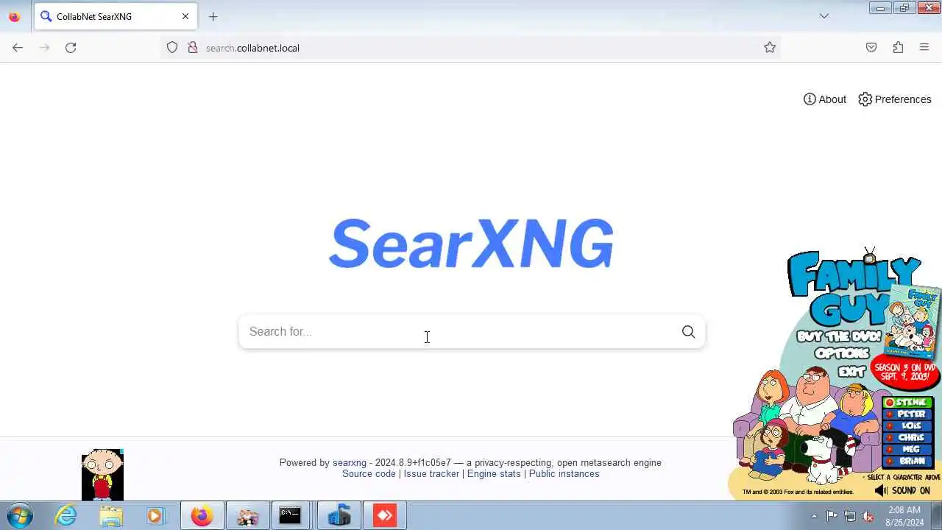The width and height of the screenshot is (942, 530).
Task: Open the About page
Action: point(825,99)
